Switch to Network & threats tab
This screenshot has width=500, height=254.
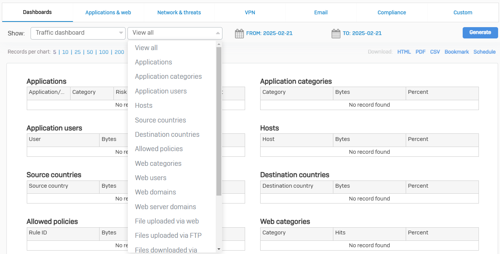pyautogui.click(x=179, y=12)
